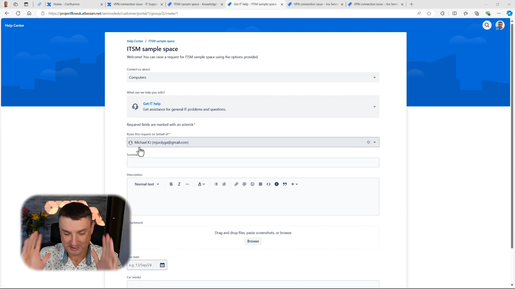
Task: Toggle bold formatting in Description editor
Action: pos(171,184)
